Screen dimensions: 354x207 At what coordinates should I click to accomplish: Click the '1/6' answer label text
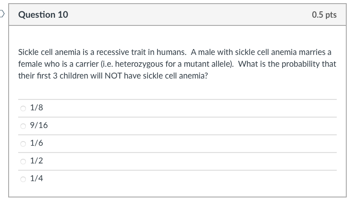tap(37, 143)
